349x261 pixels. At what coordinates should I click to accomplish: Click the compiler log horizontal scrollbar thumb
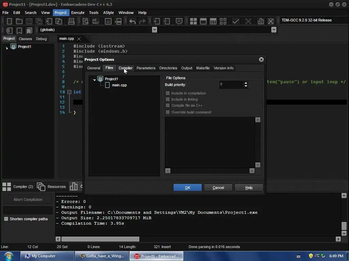coord(101,239)
